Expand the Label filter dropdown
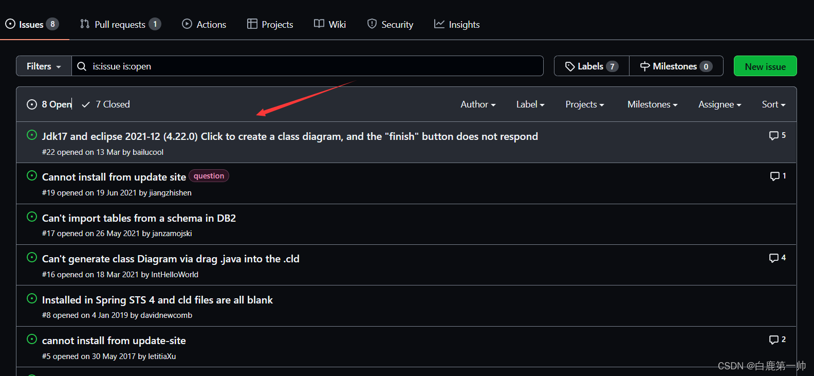 point(530,104)
